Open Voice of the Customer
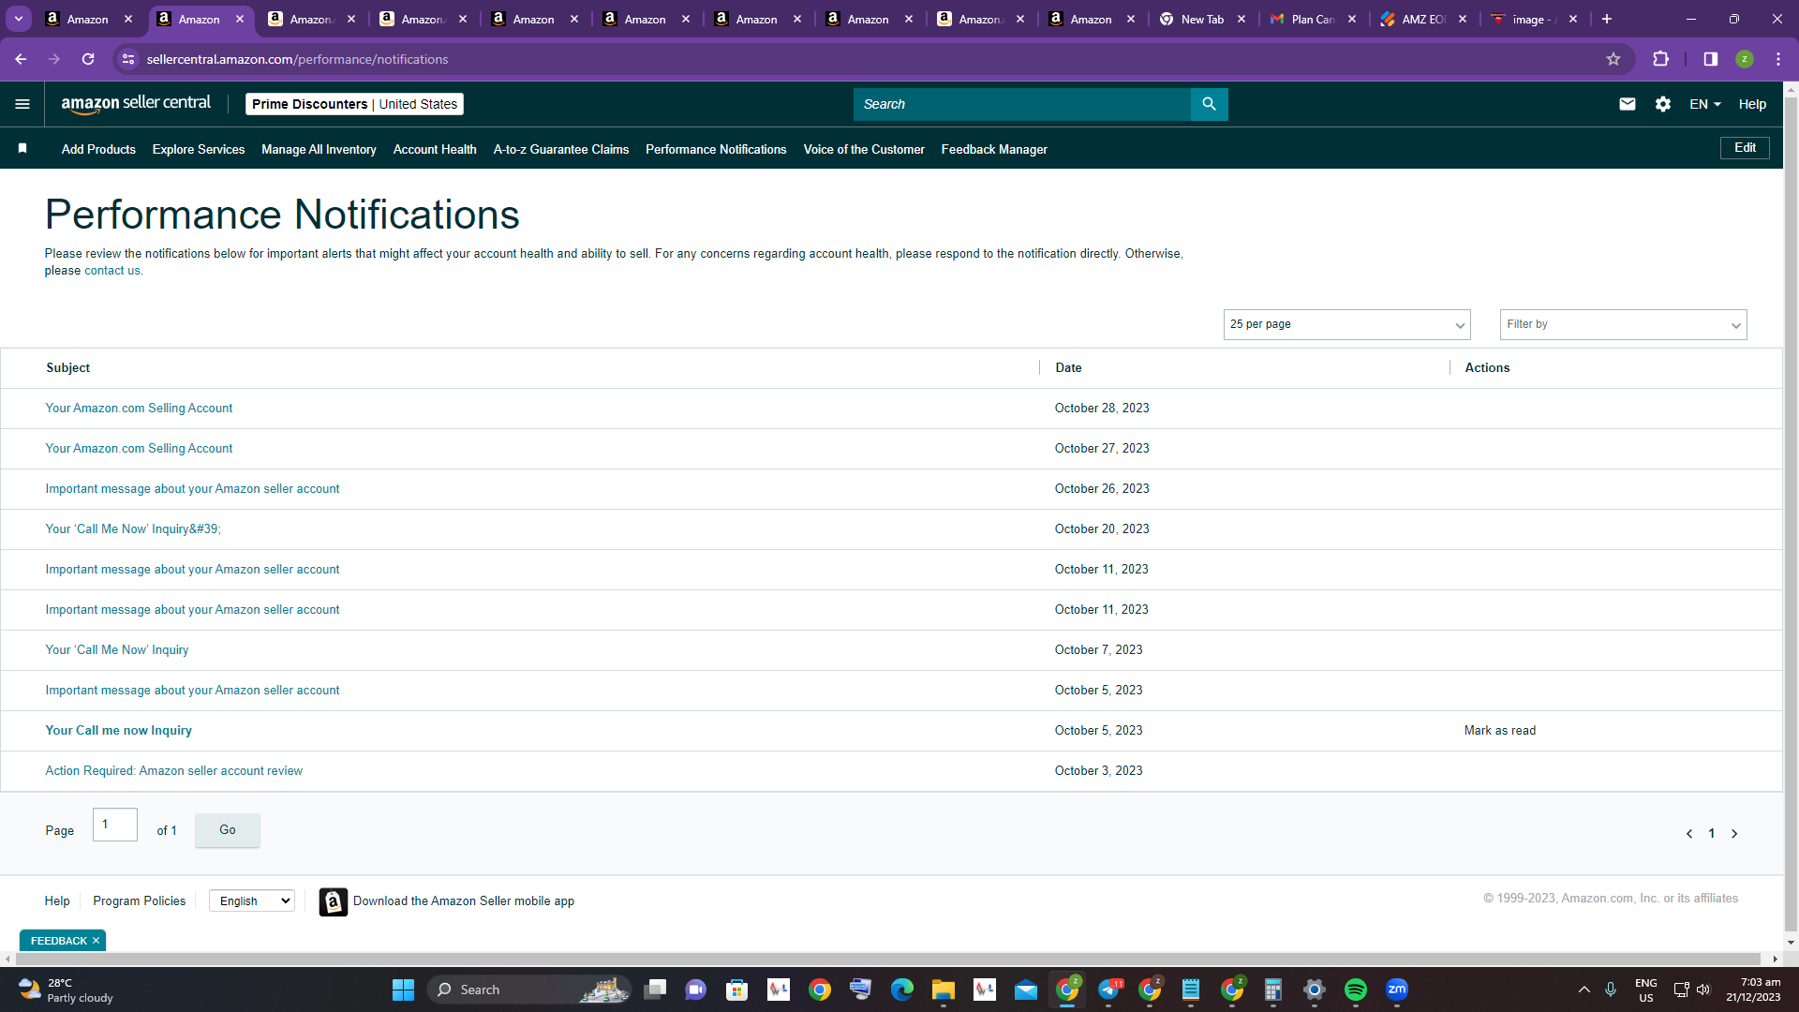Image resolution: width=1799 pixels, height=1012 pixels. (864, 150)
